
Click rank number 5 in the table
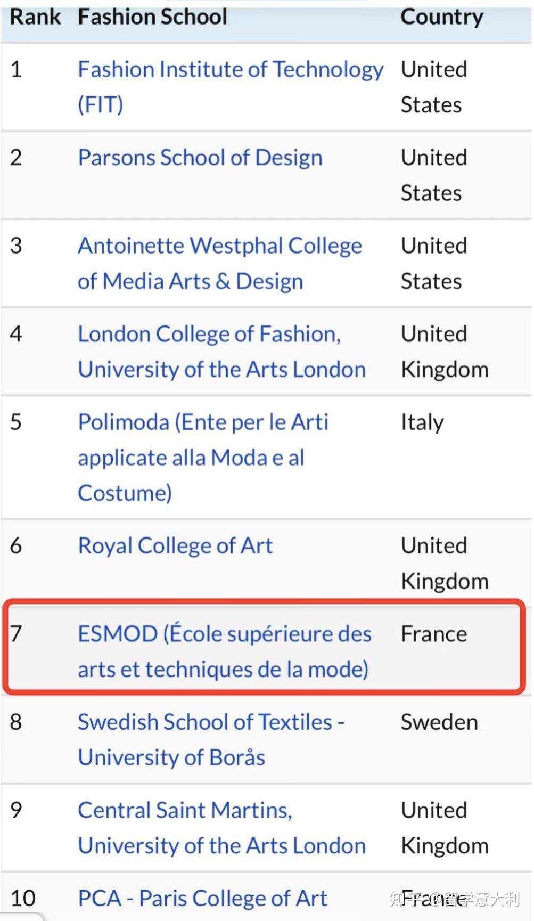tap(16, 422)
